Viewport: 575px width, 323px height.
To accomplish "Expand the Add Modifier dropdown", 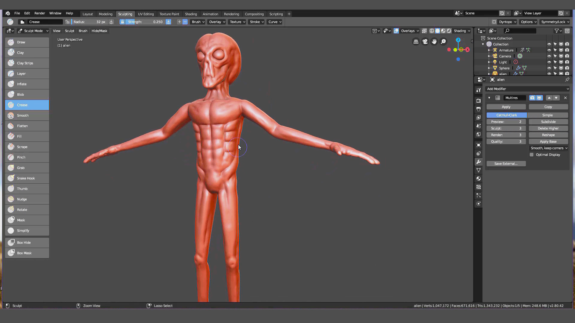I will pos(528,89).
